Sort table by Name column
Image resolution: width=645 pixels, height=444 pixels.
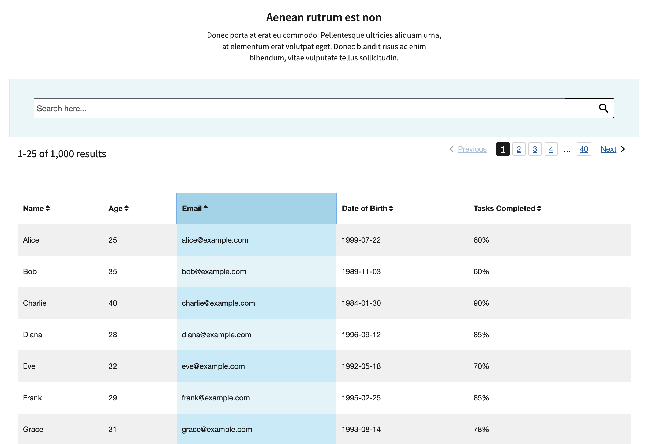pos(36,208)
